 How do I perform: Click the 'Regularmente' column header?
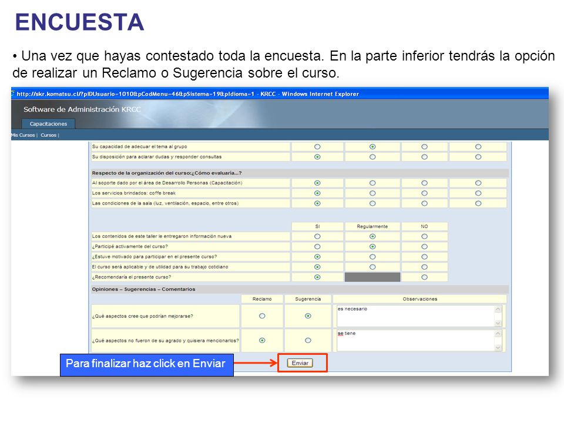(372, 226)
